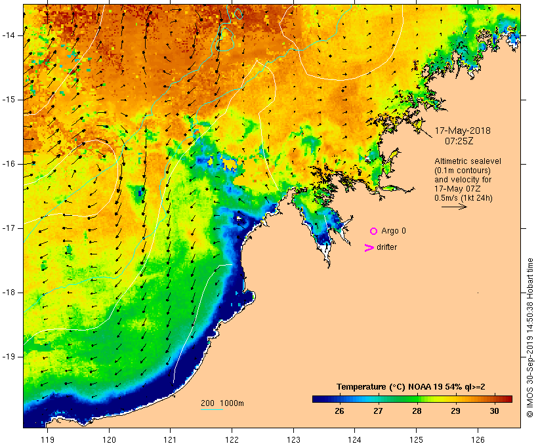This screenshot has height=446, width=538.
Task: Click the longitude label '124'
Action: 355,439
